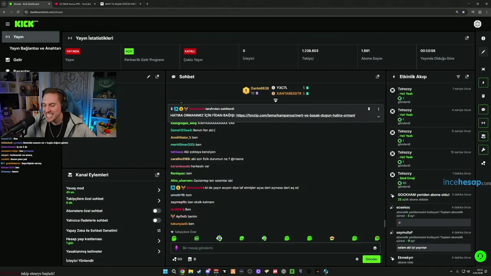
Task: Unpin the pinned chat message
Action: point(369,109)
